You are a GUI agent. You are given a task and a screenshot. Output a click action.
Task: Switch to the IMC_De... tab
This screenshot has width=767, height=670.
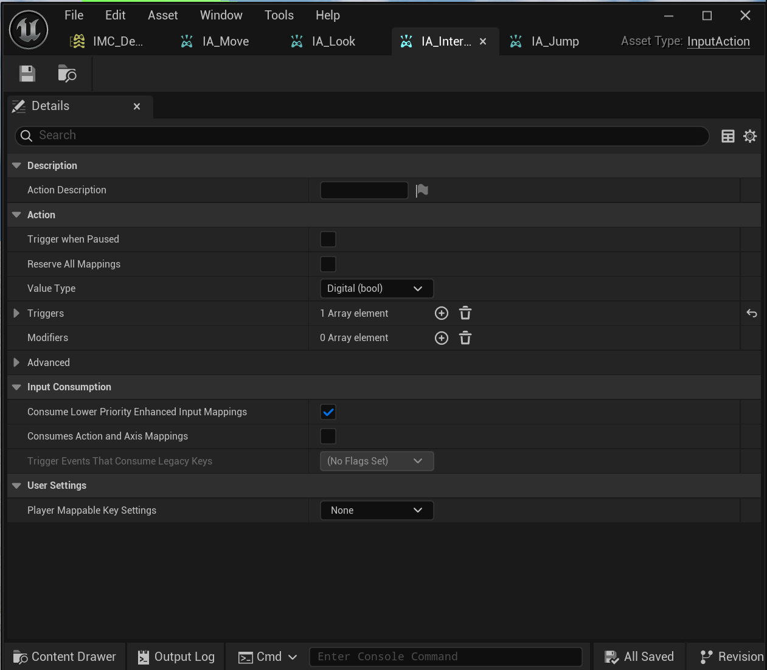108,41
